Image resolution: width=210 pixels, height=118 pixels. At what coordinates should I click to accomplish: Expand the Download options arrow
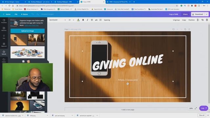(206, 14)
